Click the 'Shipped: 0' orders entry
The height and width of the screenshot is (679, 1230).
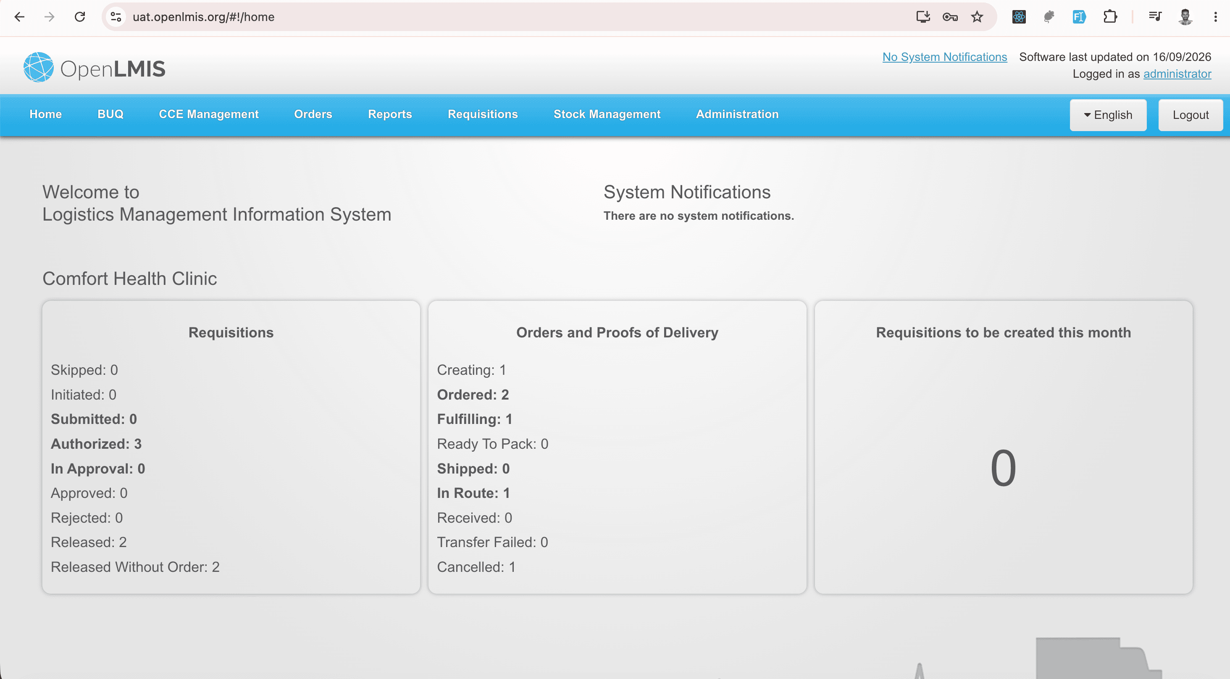(x=473, y=468)
